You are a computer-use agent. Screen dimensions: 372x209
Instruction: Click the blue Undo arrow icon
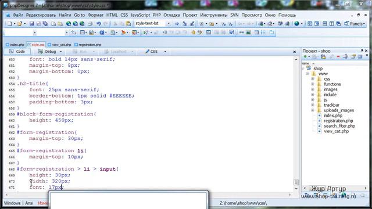[99, 23]
